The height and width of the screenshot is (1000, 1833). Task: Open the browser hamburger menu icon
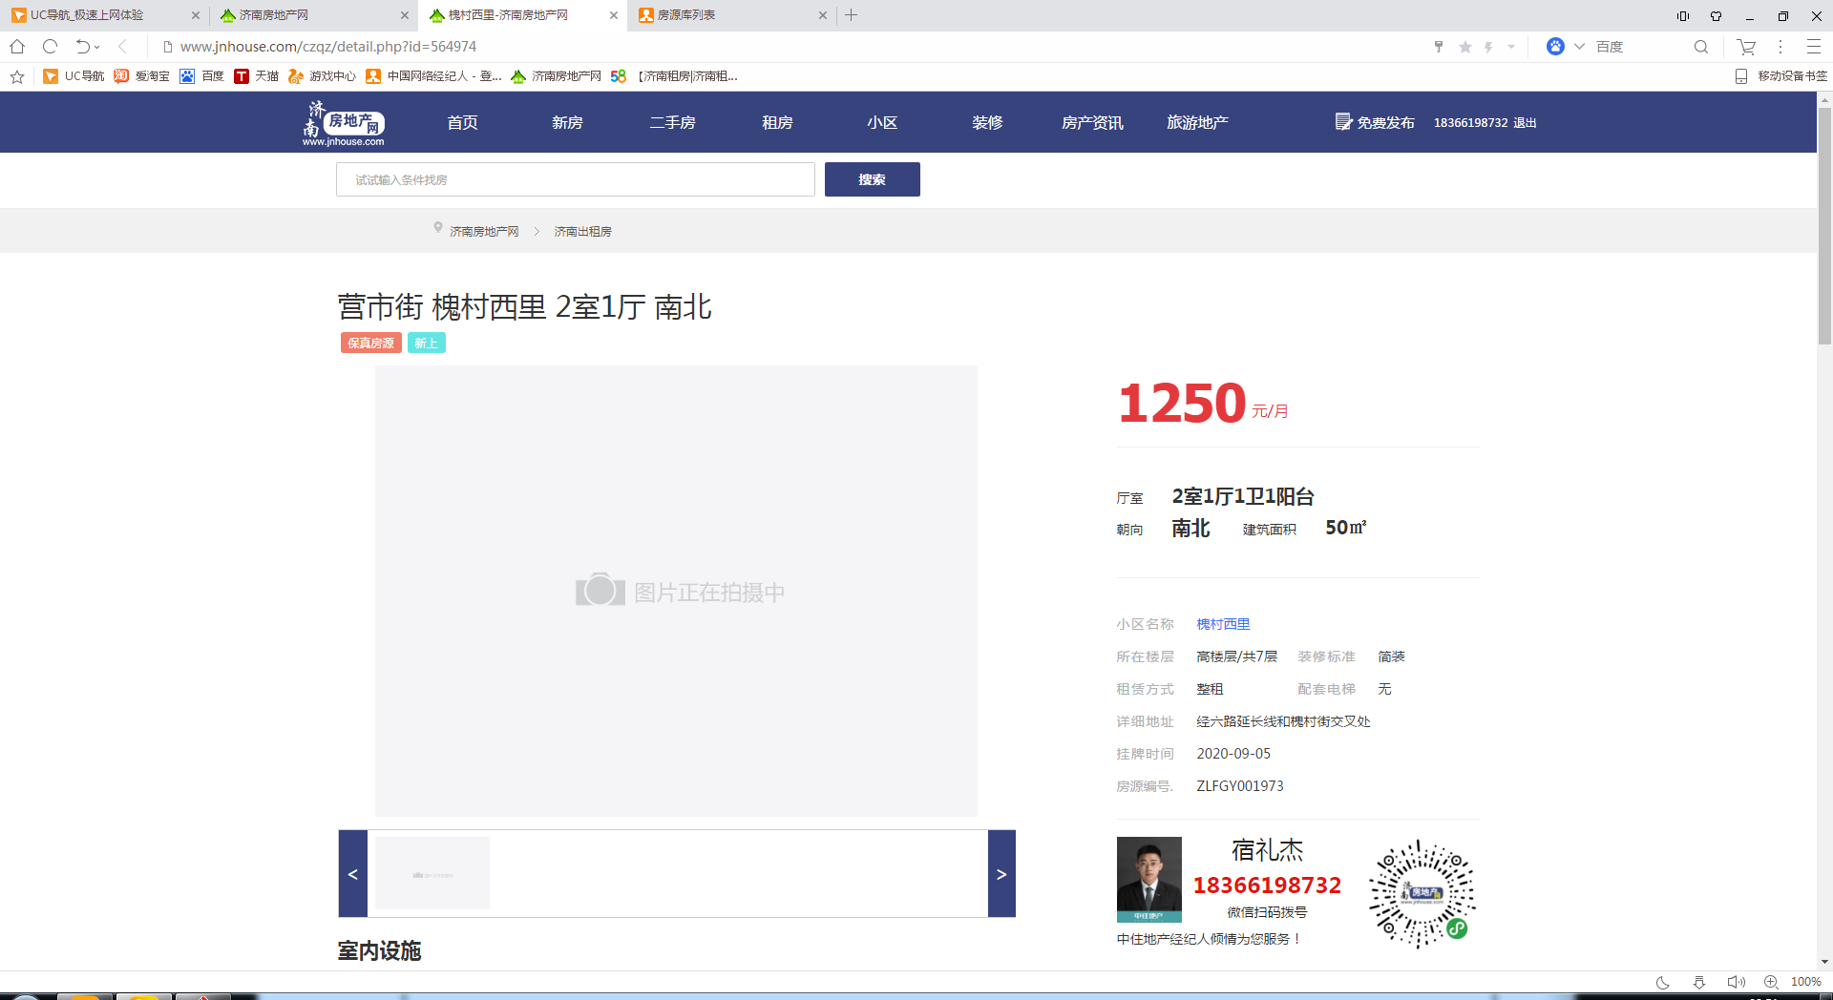pos(1813,47)
